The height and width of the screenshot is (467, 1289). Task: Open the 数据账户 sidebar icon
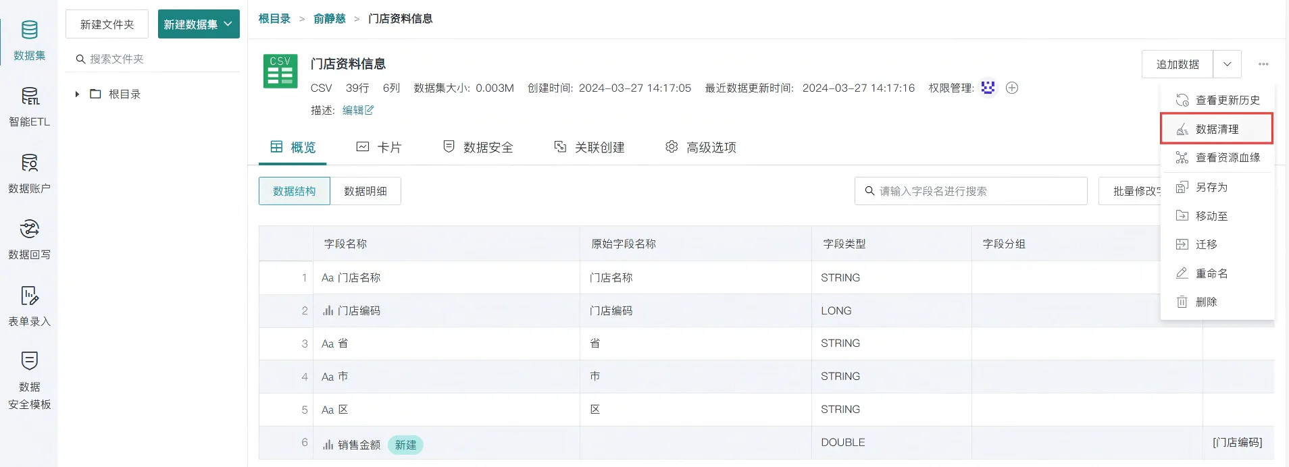click(29, 173)
